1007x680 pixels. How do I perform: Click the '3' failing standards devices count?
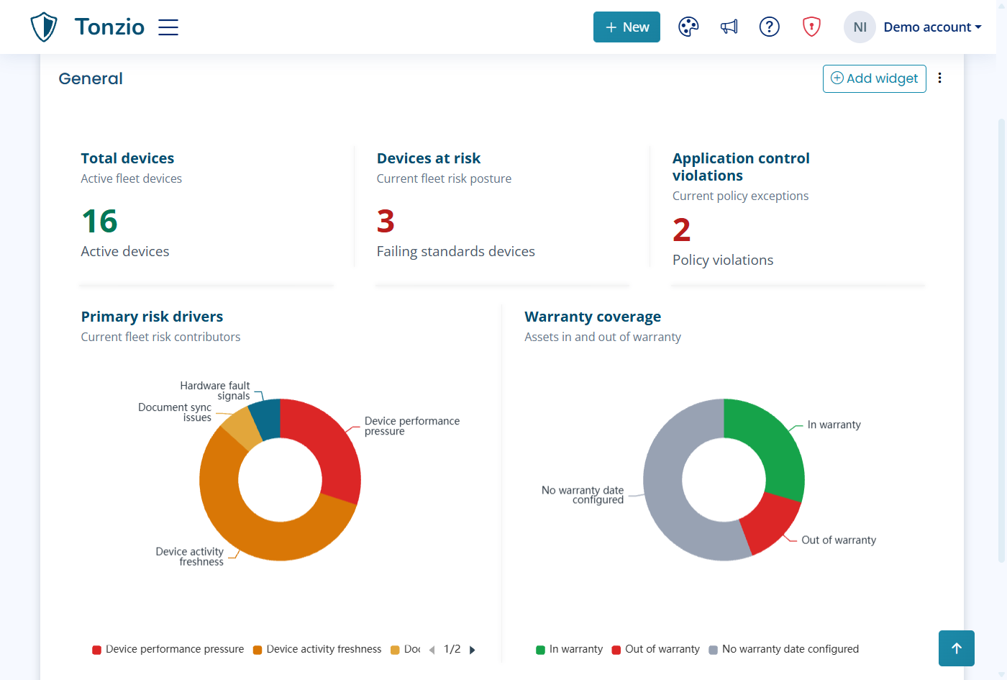(x=386, y=221)
